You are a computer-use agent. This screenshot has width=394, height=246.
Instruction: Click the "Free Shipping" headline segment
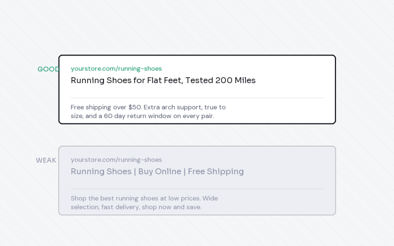(x=216, y=171)
